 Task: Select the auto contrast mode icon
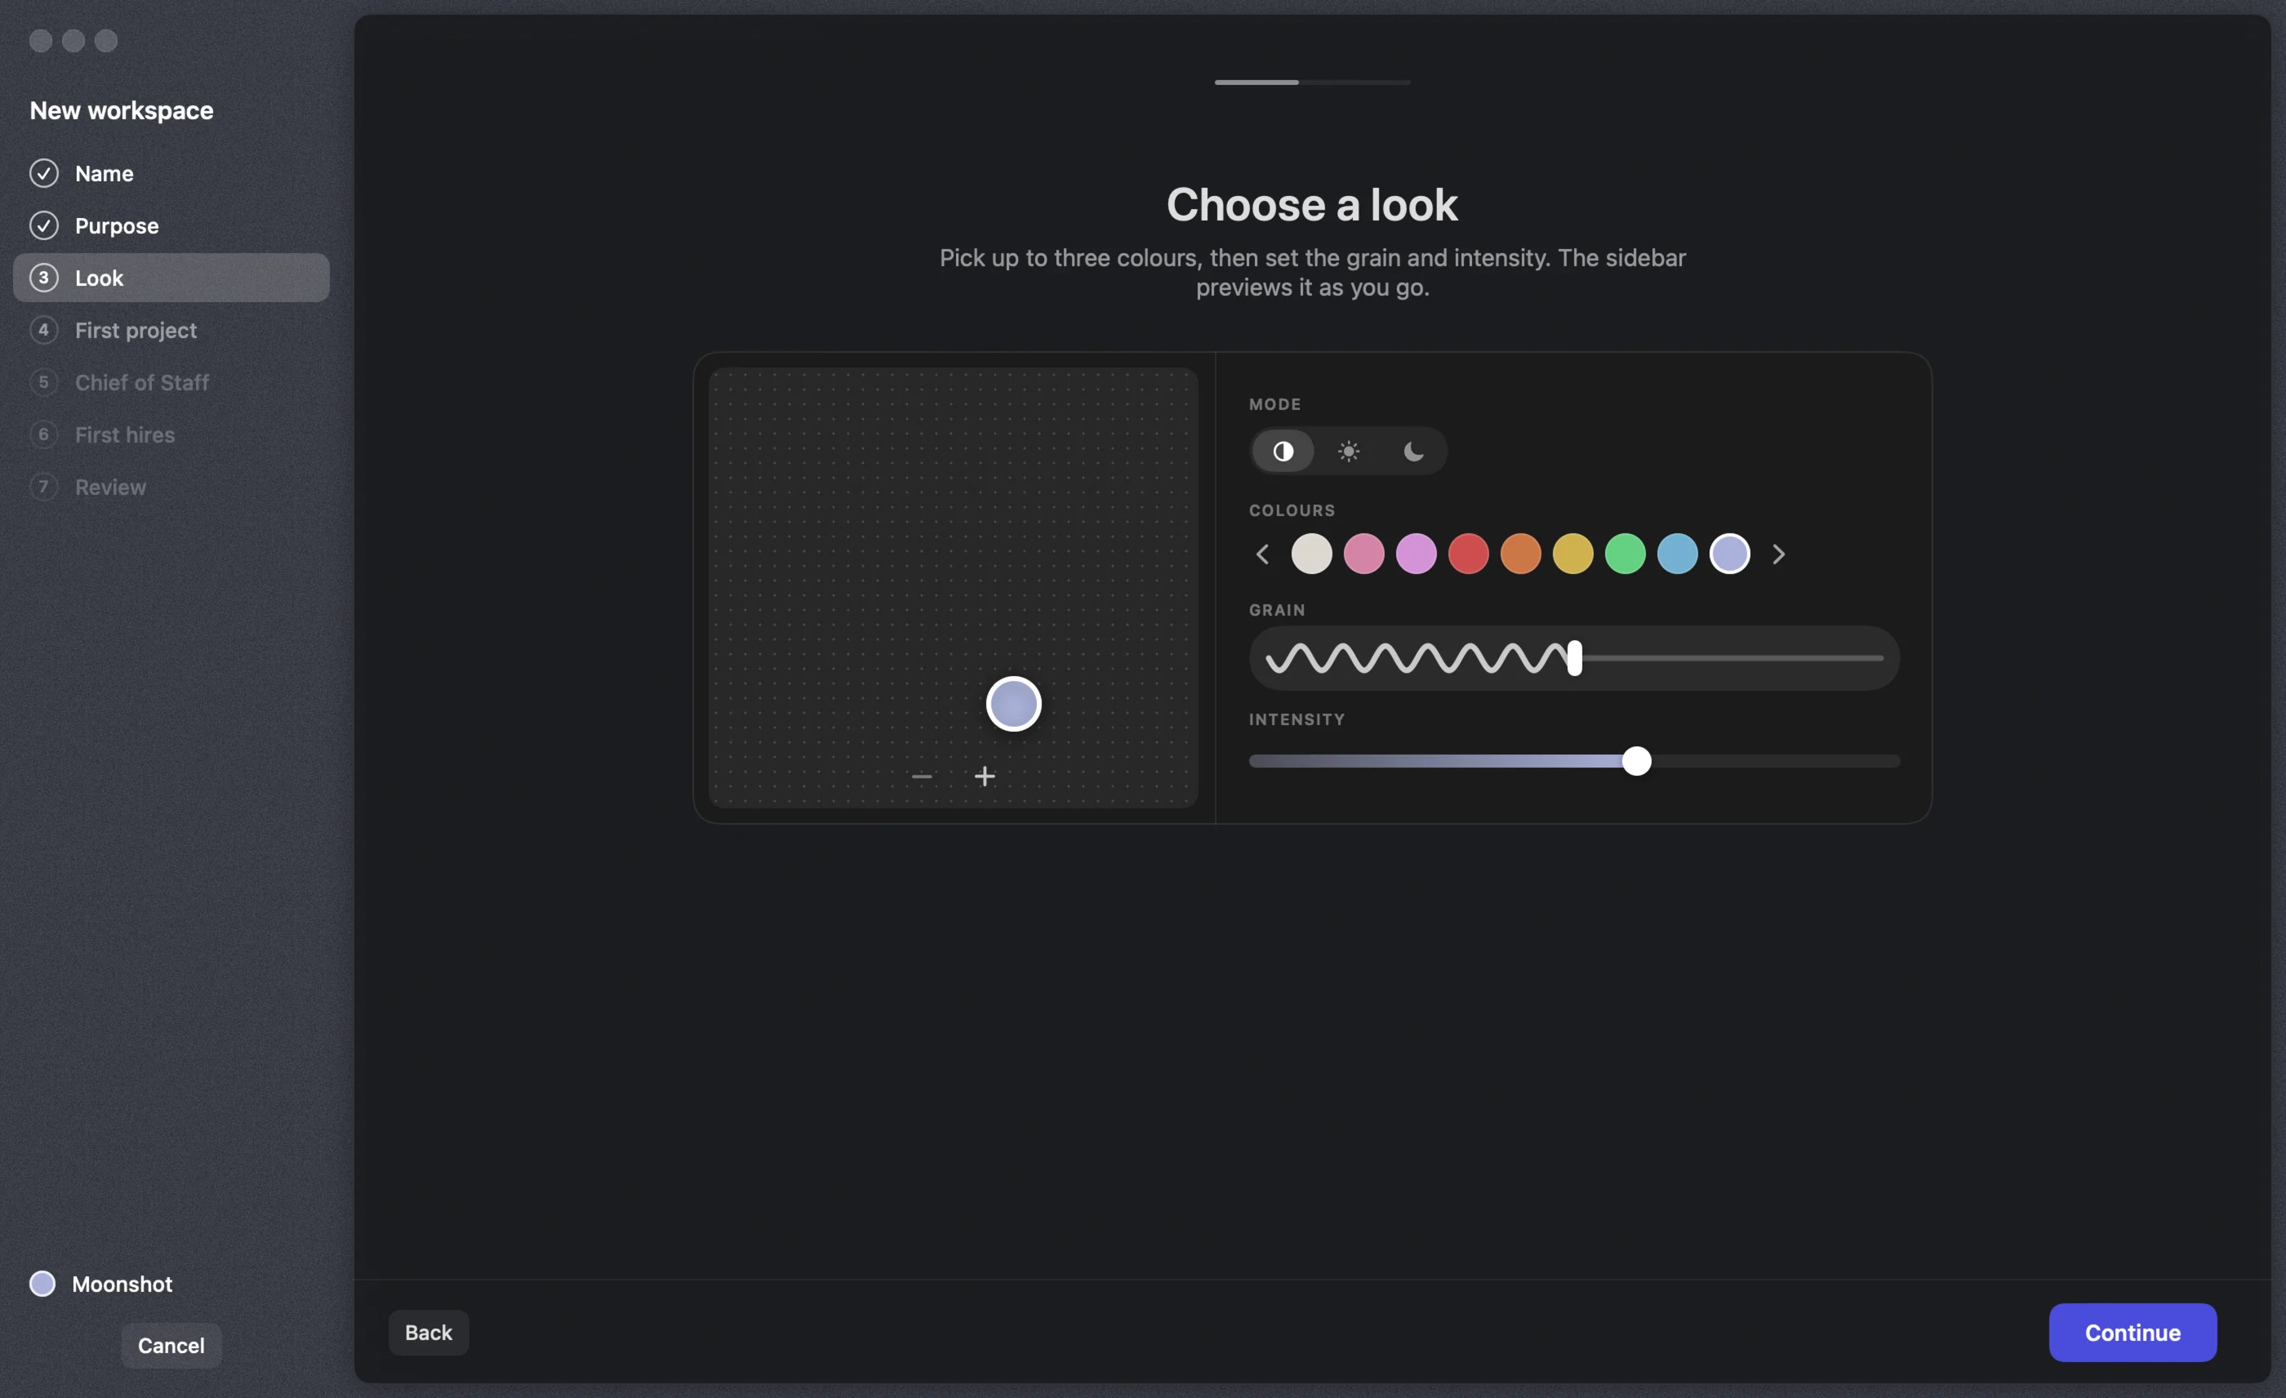[1282, 451]
